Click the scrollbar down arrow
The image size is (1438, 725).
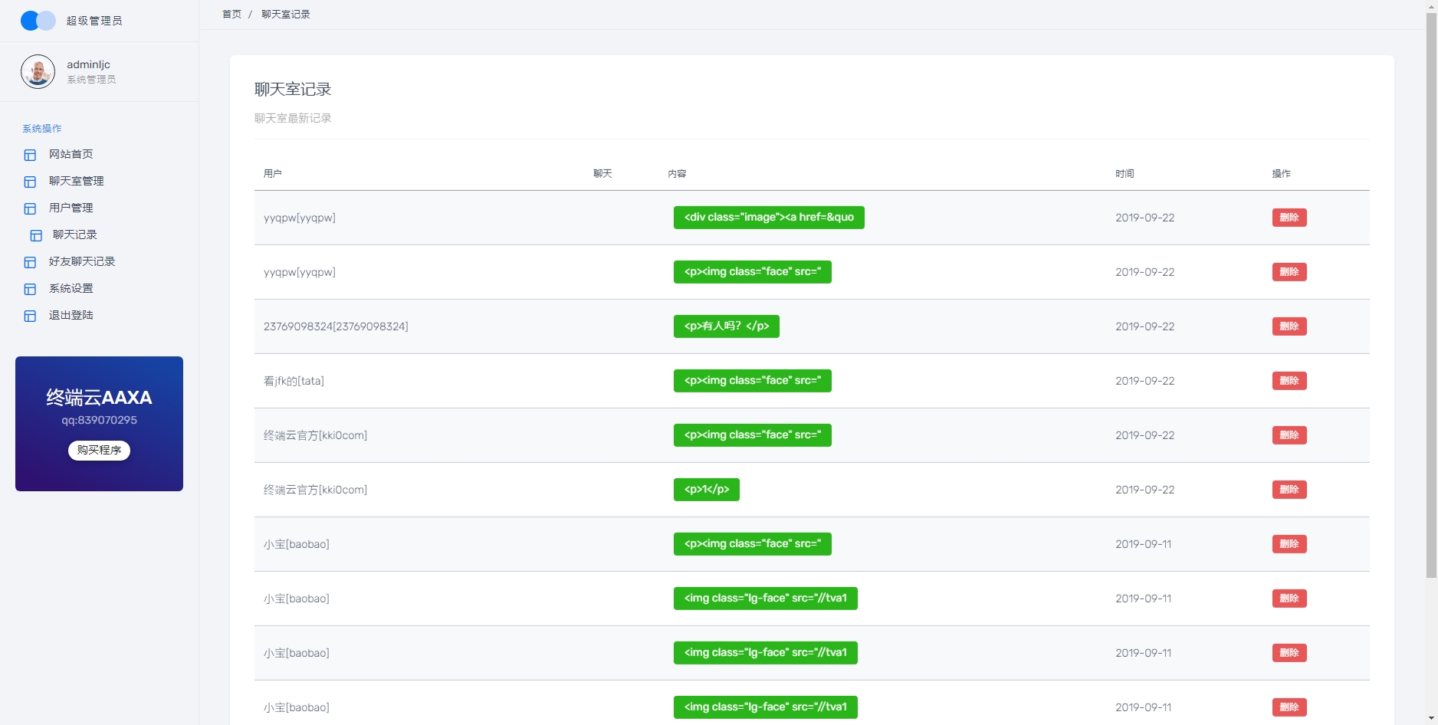tap(1431, 719)
